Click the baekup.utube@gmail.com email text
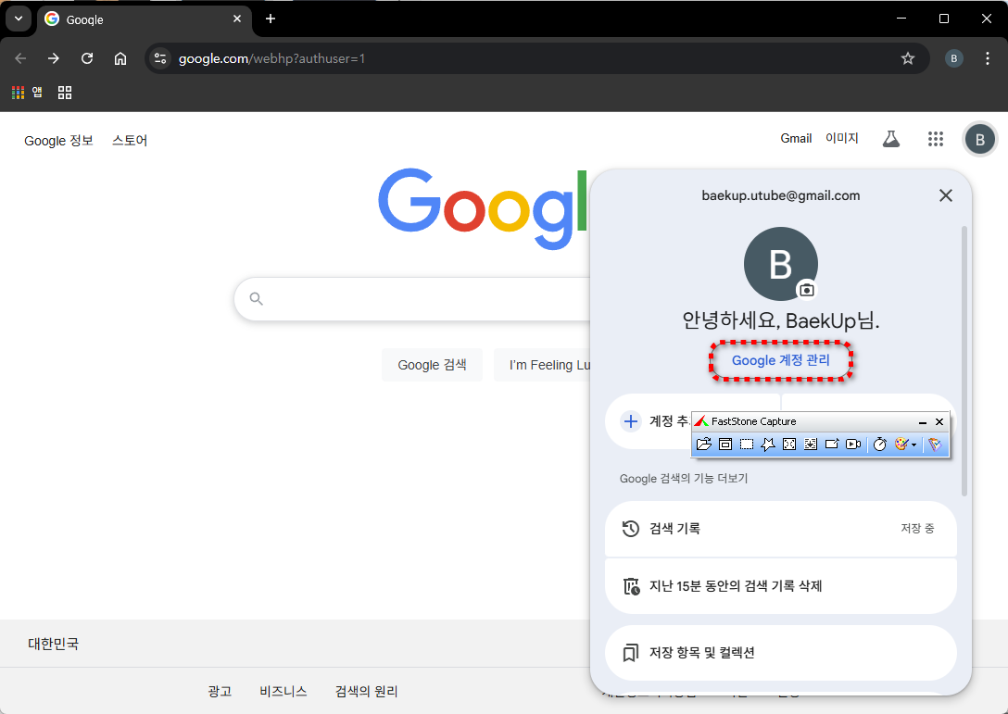This screenshot has height=714, width=1008. click(780, 196)
